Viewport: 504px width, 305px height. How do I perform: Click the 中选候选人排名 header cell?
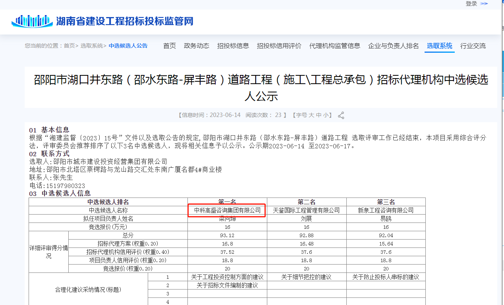[x=108, y=202]
